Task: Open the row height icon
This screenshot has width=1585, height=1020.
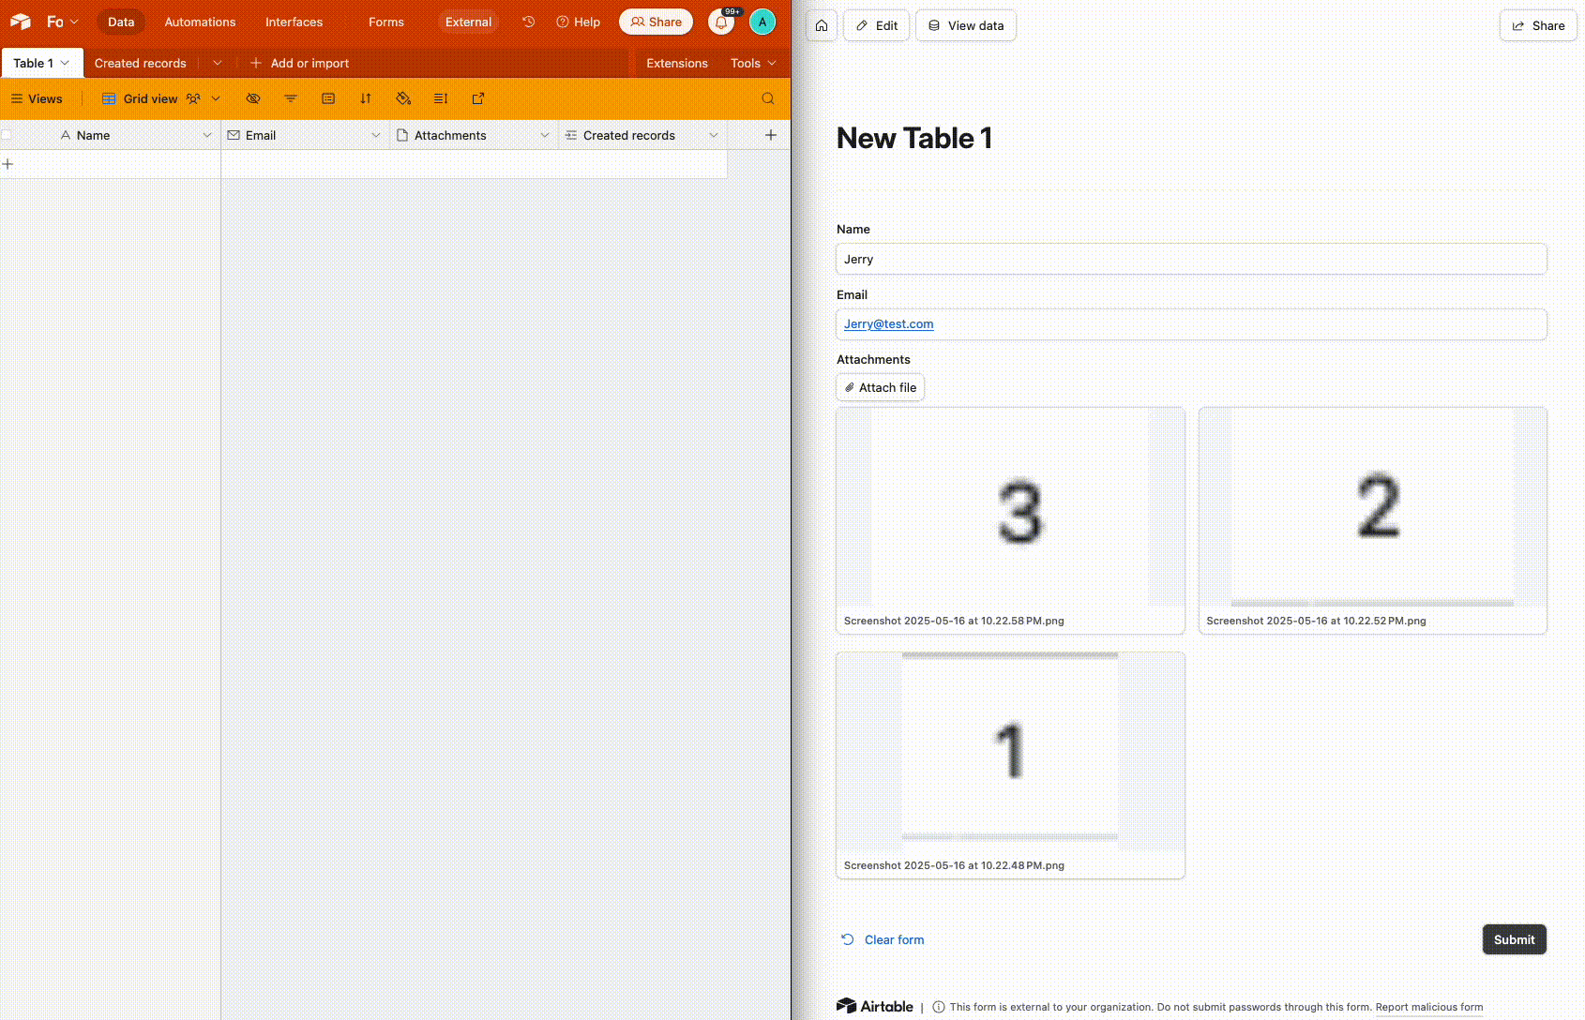Action: click(x=441, y=98)
